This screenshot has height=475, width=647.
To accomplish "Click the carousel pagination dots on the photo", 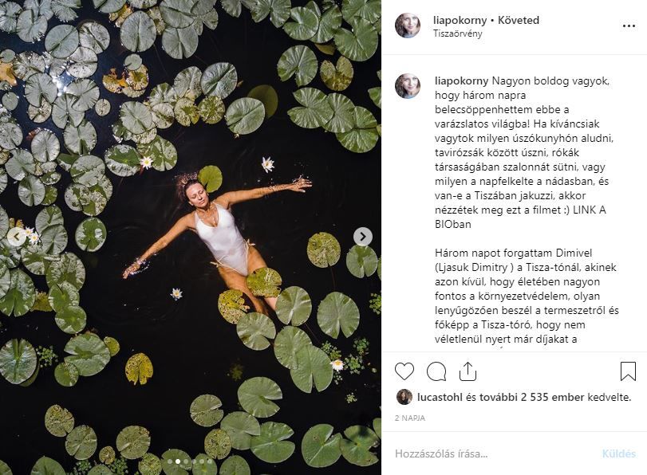I will tap(190, 461).
